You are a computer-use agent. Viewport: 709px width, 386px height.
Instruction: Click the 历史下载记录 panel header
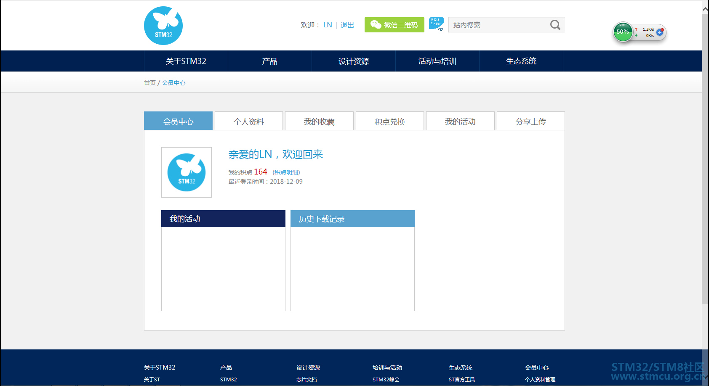point(352,219)
